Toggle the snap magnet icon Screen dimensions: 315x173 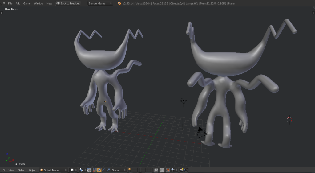[x=168, y=170]
